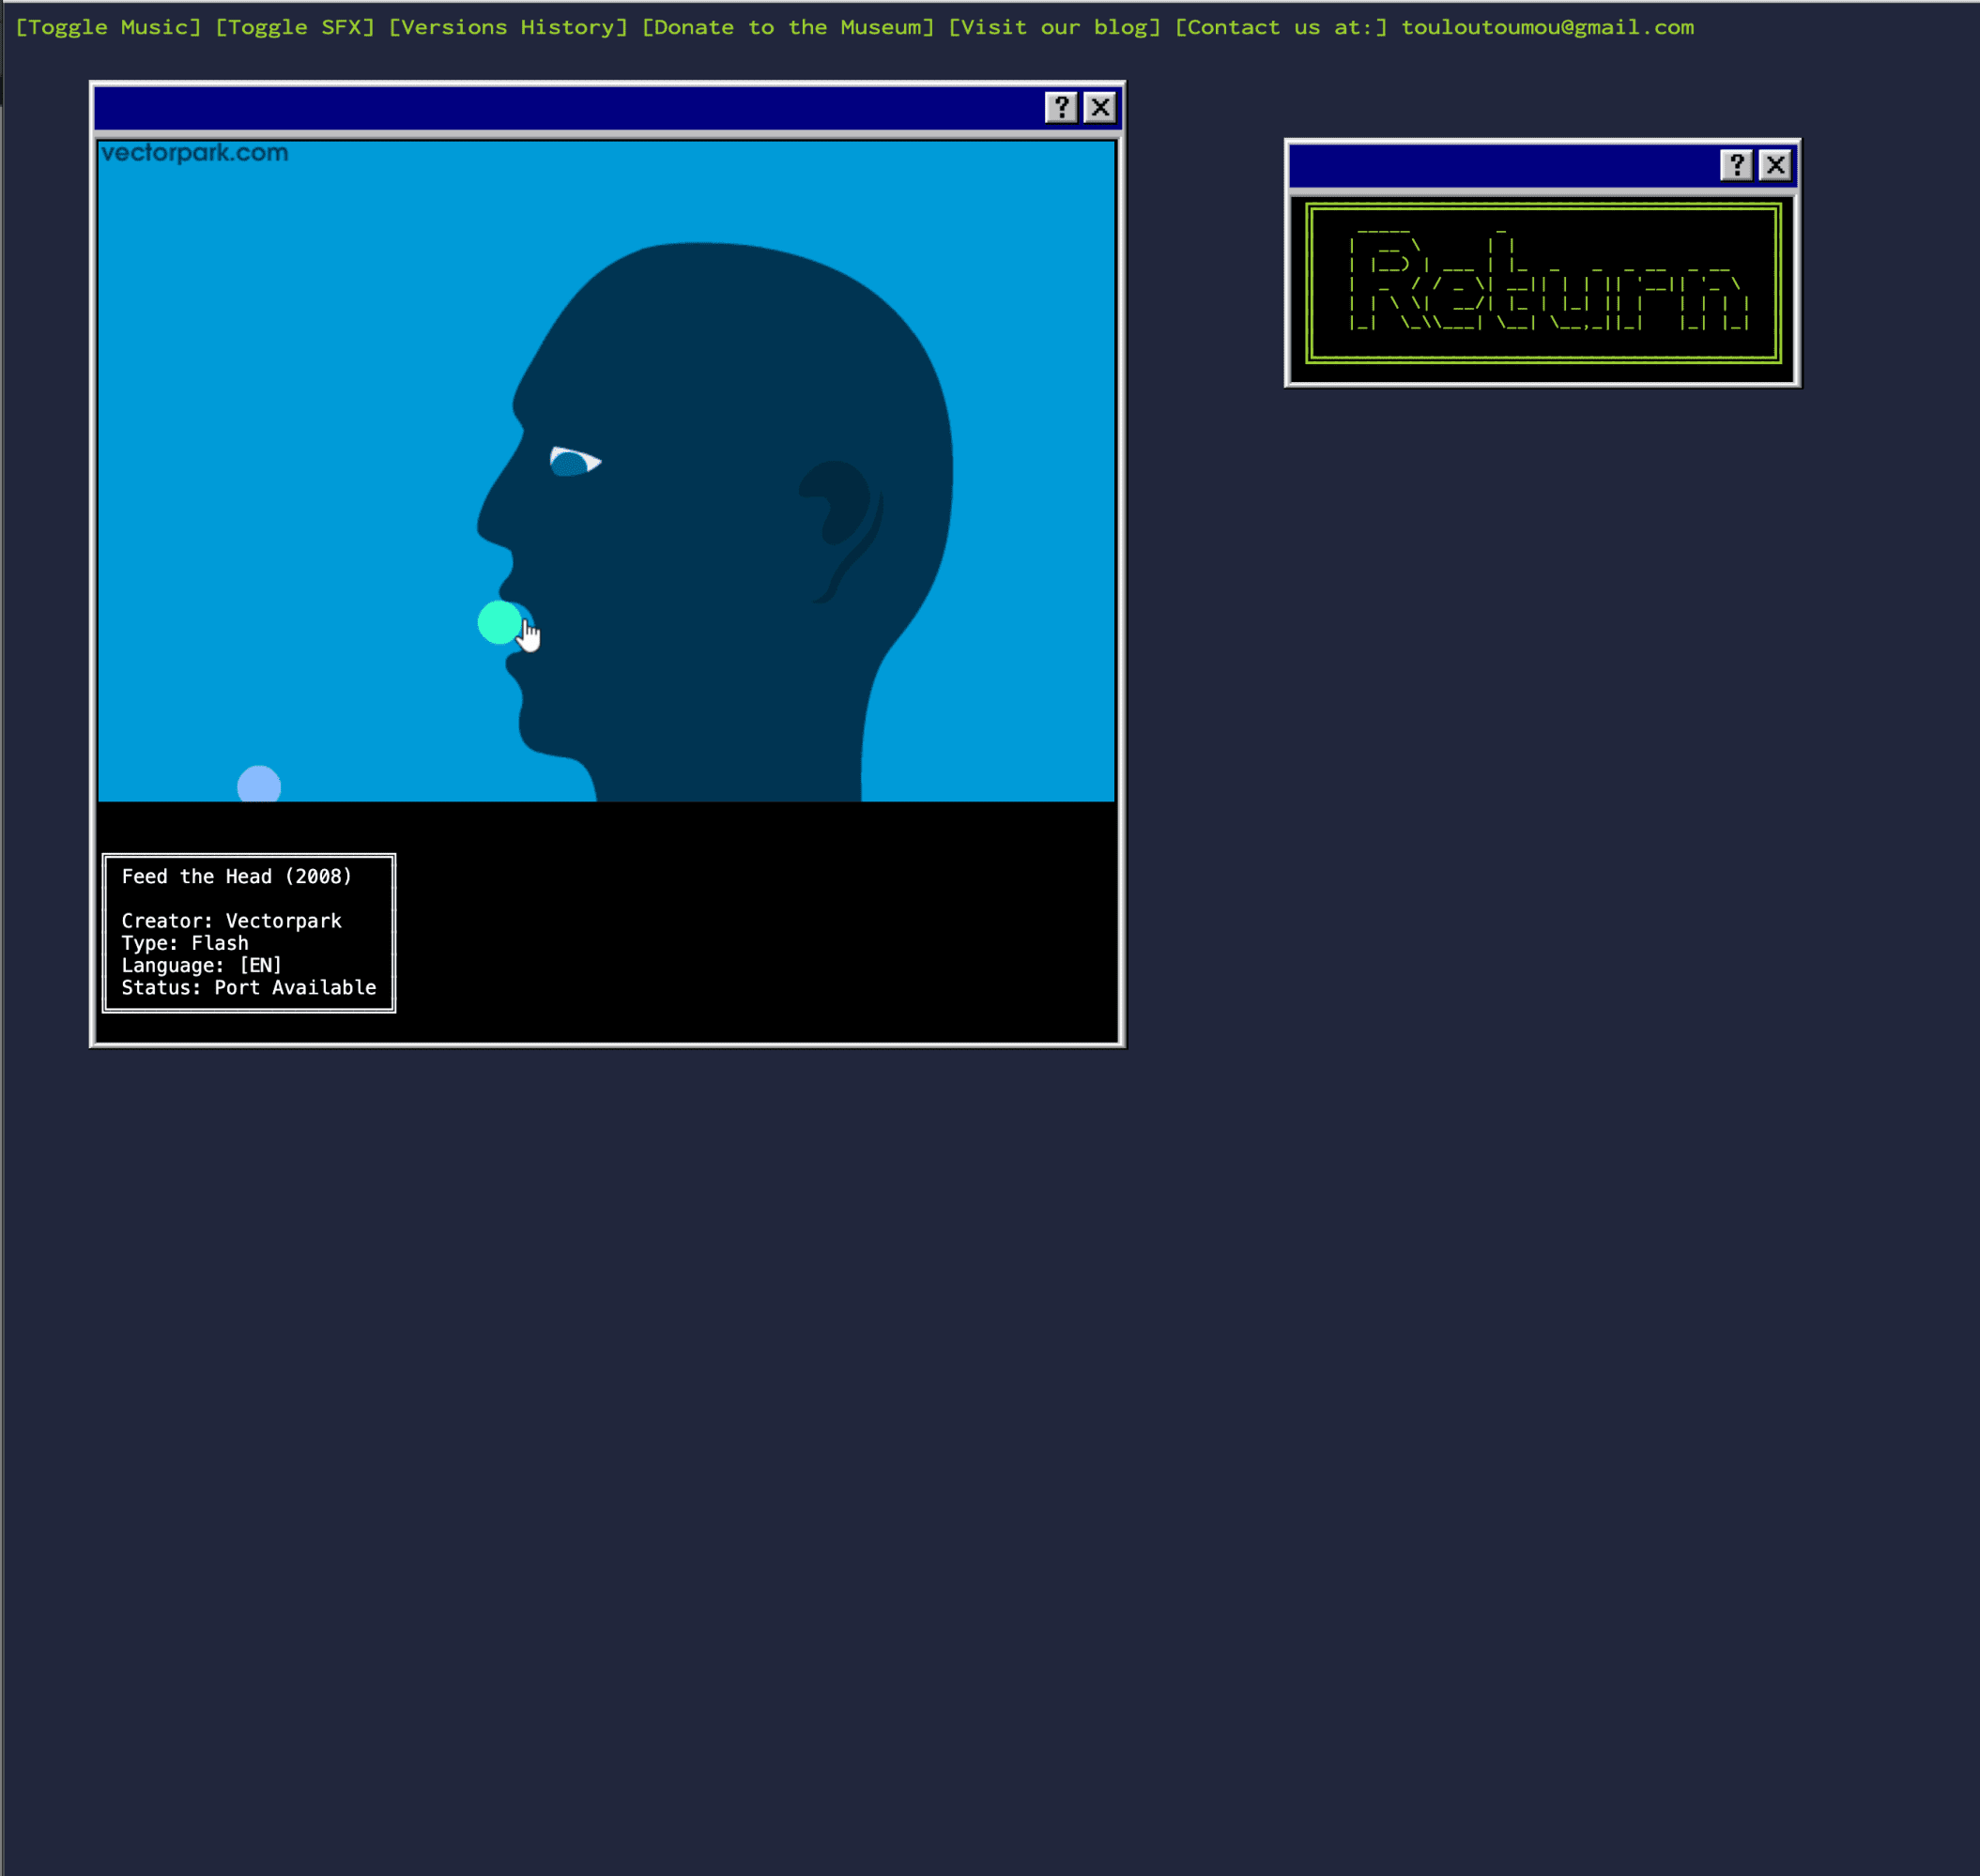Image resolution: width=1980 pixels, height=1876 pixels.
Task: Click the green ball near the mouth
Action: click(x=498, y=623)
